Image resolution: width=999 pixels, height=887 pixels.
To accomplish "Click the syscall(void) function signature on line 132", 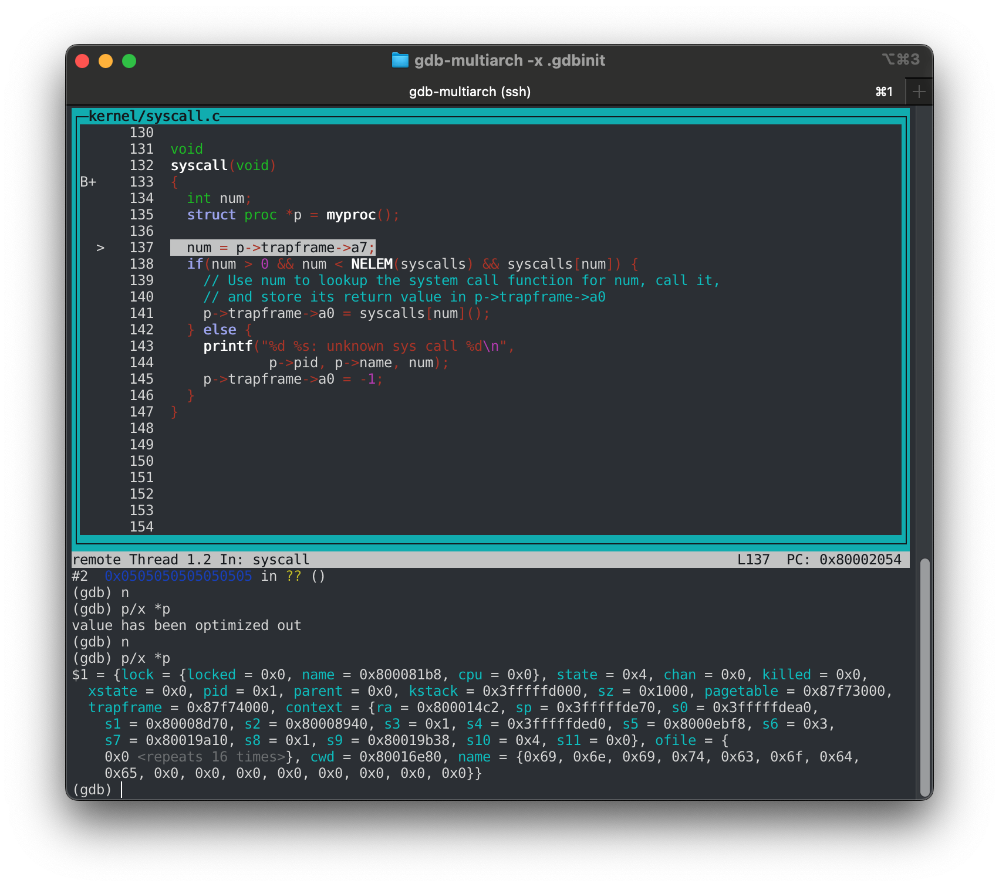I will point(224,165).
